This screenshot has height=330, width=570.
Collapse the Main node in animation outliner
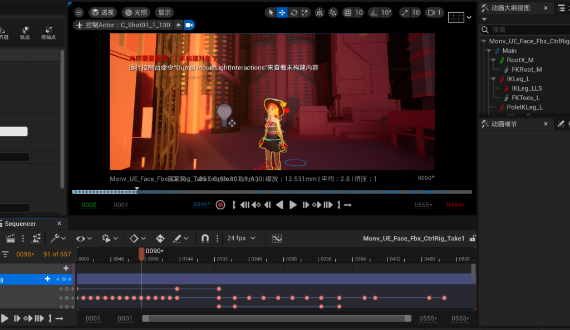[x=489, y=51]
